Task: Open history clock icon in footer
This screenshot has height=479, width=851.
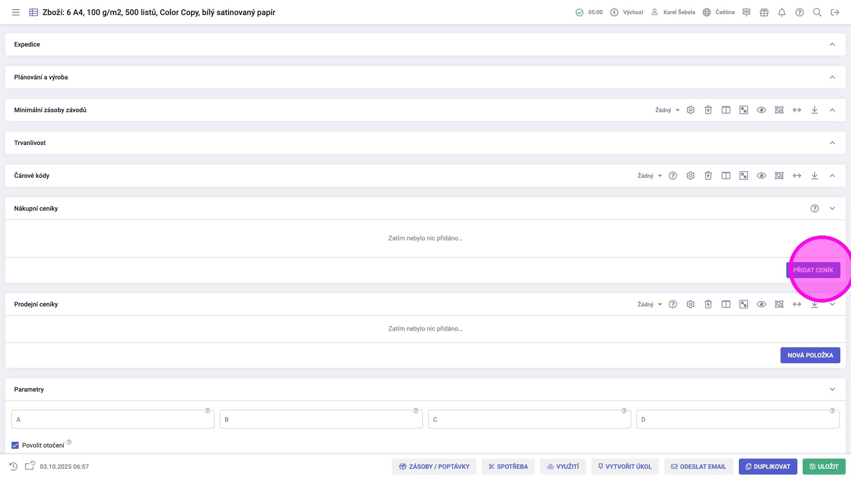Action: coord(13,466)
